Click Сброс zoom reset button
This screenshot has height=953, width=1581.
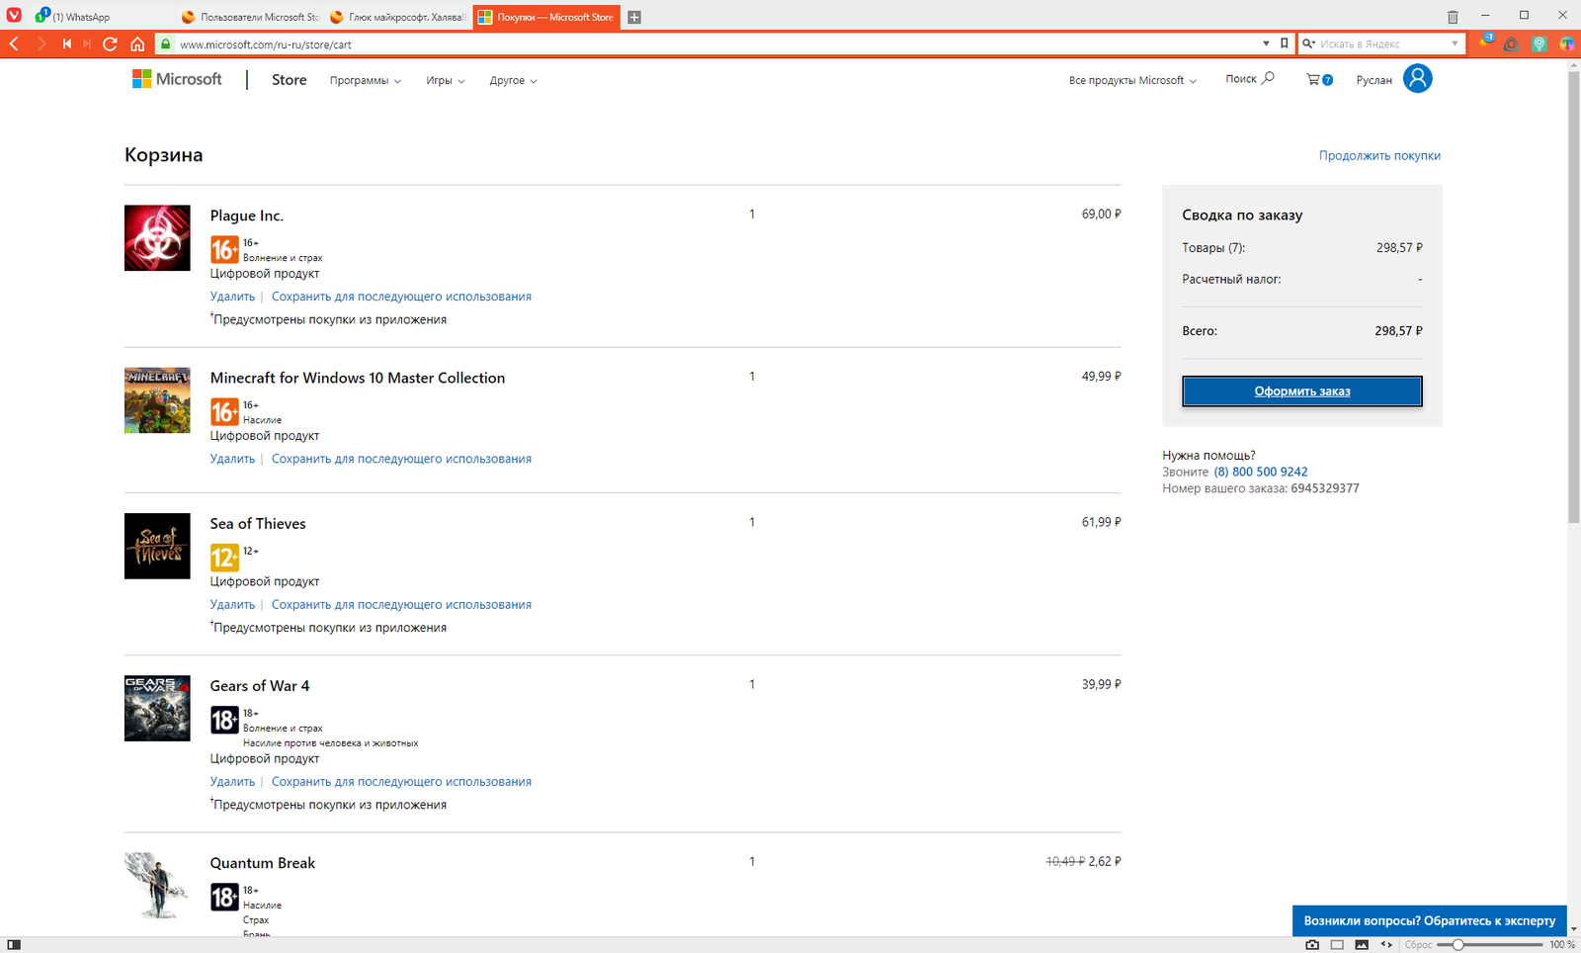click(1418, 945)
